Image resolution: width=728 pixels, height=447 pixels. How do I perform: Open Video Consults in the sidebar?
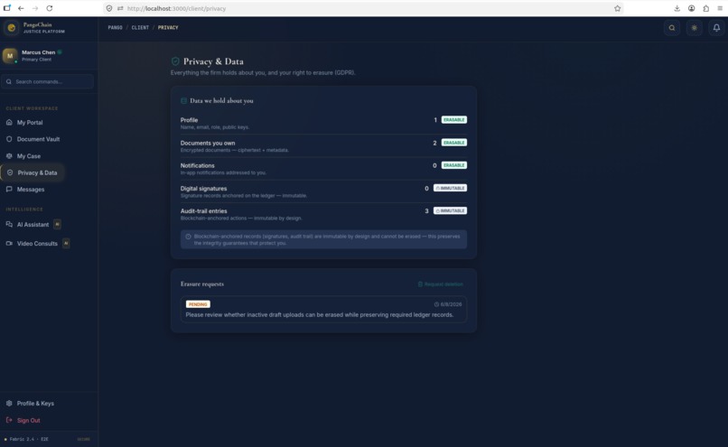pyautogui.click(x=37, y=243)
